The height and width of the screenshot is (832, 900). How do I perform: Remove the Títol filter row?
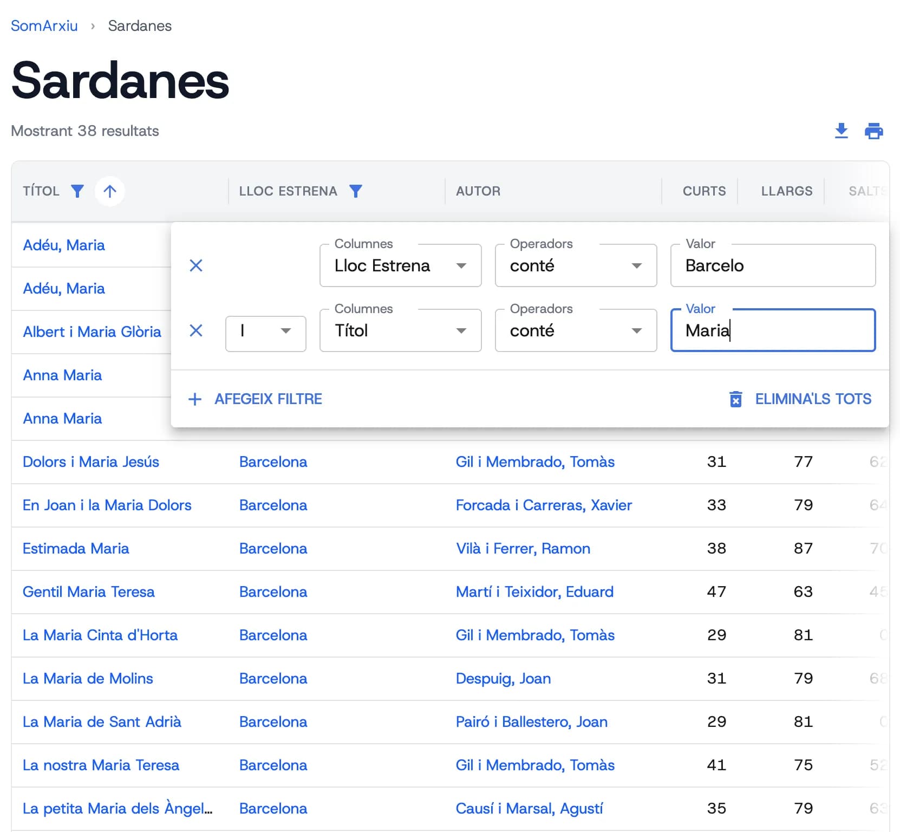(196, 330)
